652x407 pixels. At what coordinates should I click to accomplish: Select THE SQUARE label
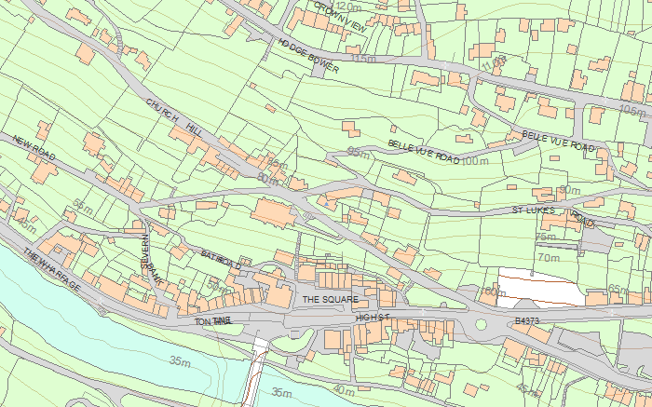coord(331,299)
